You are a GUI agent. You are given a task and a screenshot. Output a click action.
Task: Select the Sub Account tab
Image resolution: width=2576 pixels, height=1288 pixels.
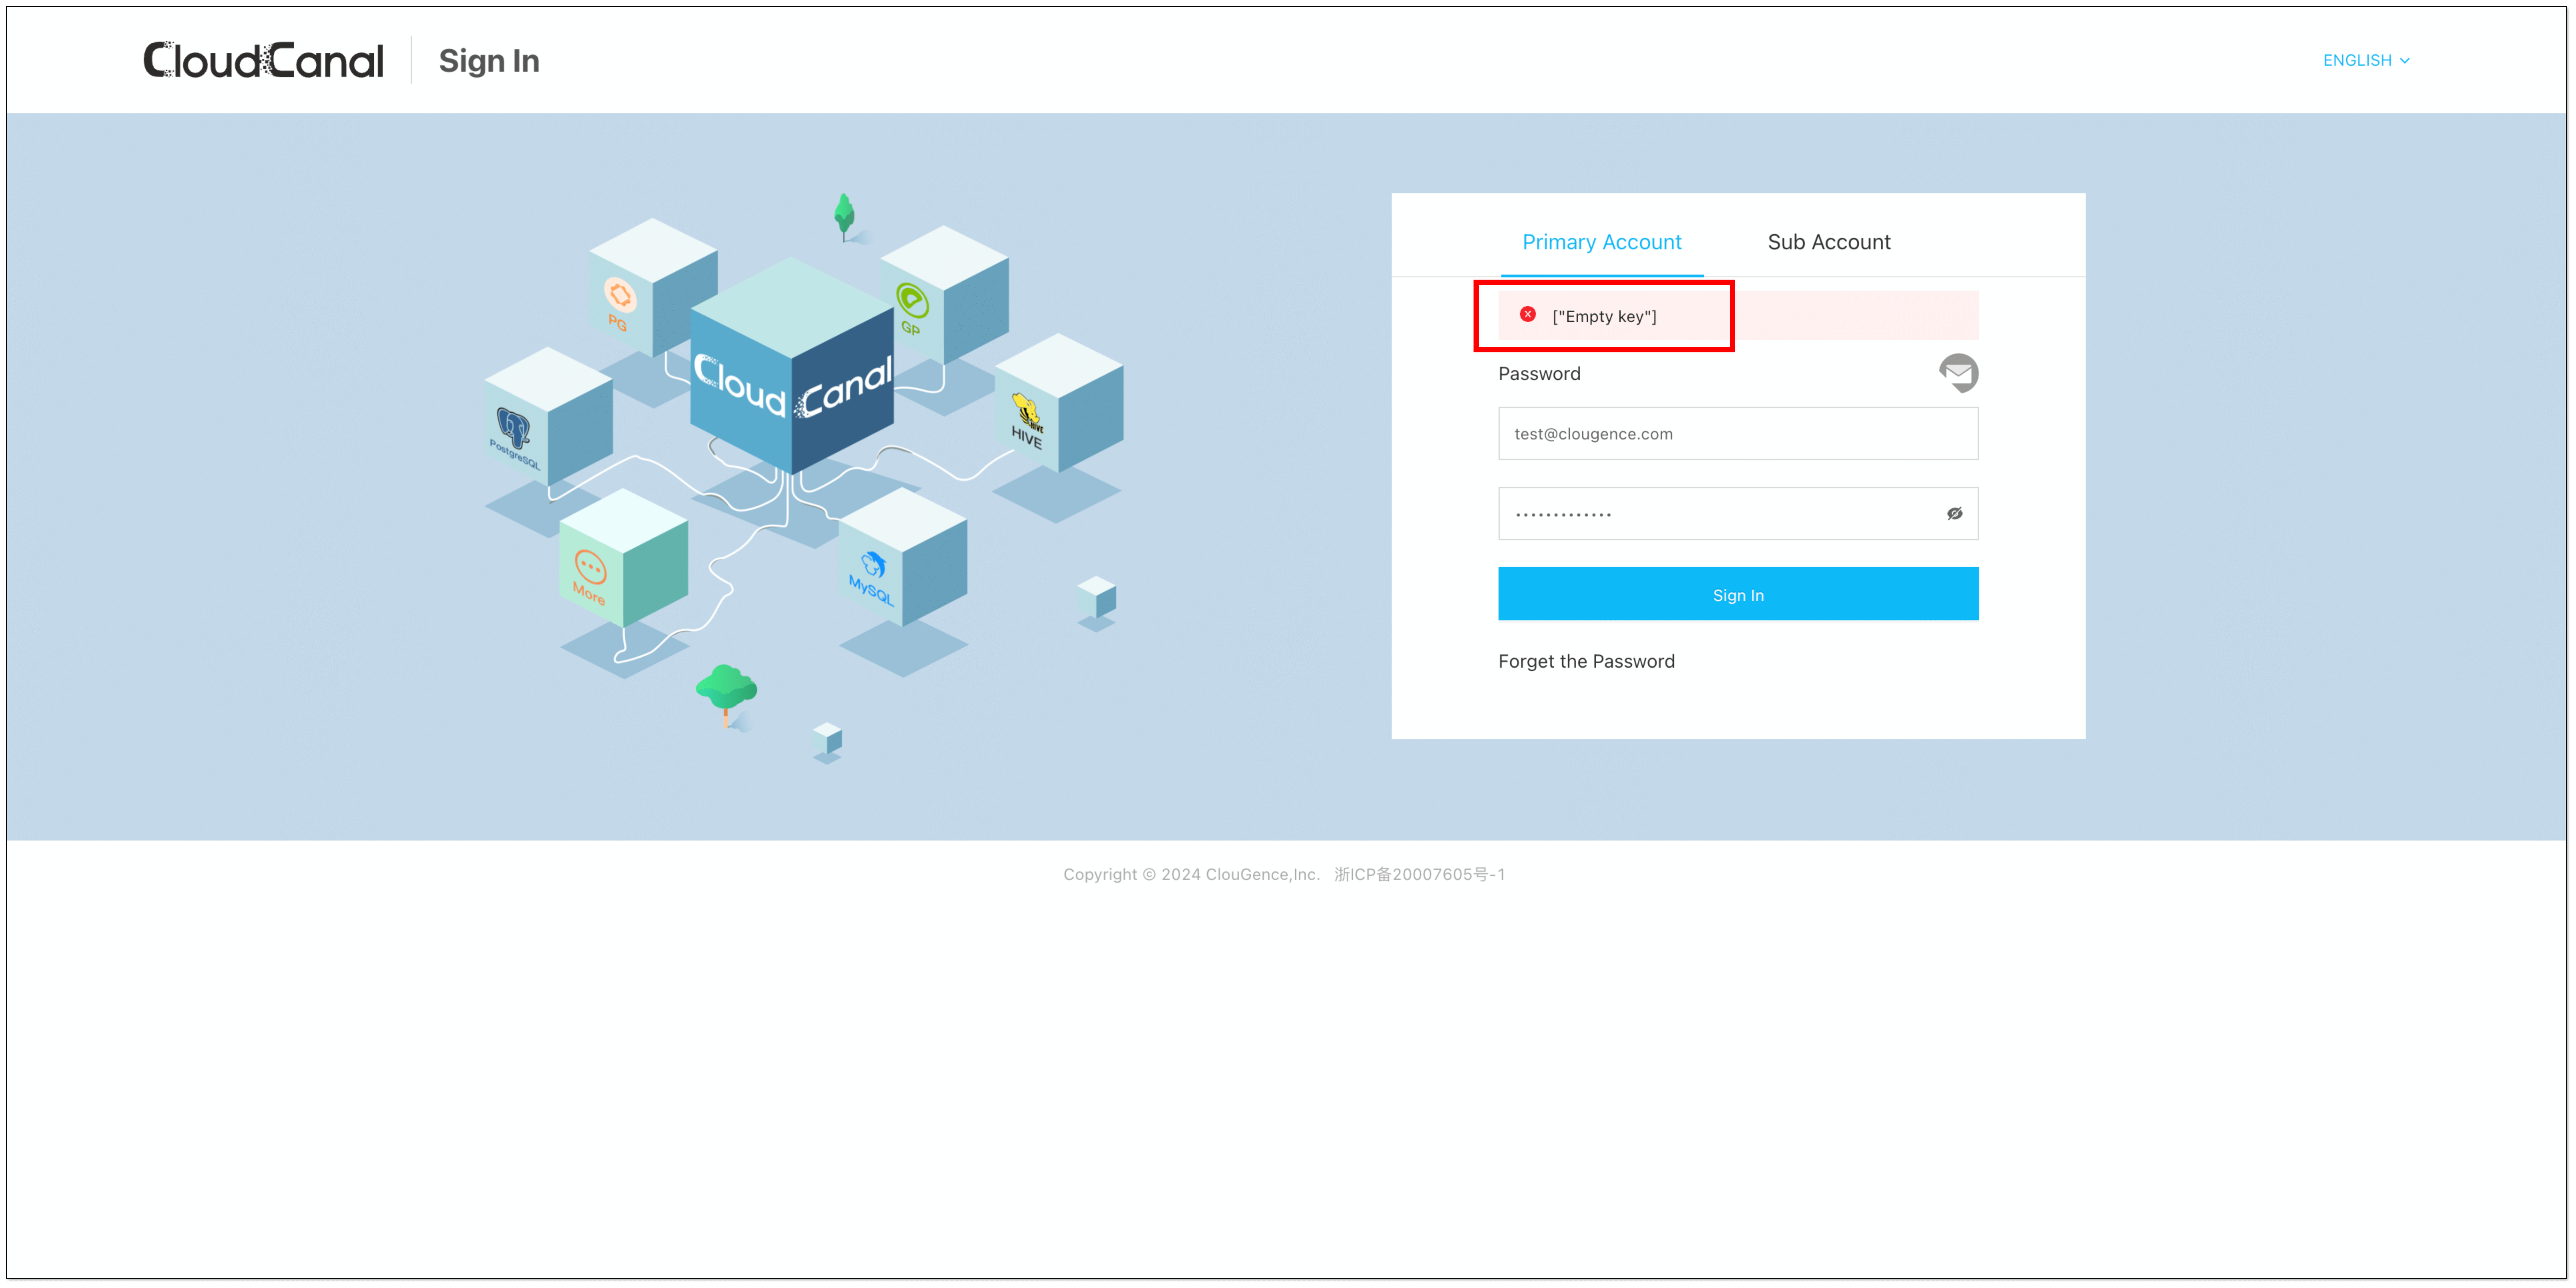1829,242
